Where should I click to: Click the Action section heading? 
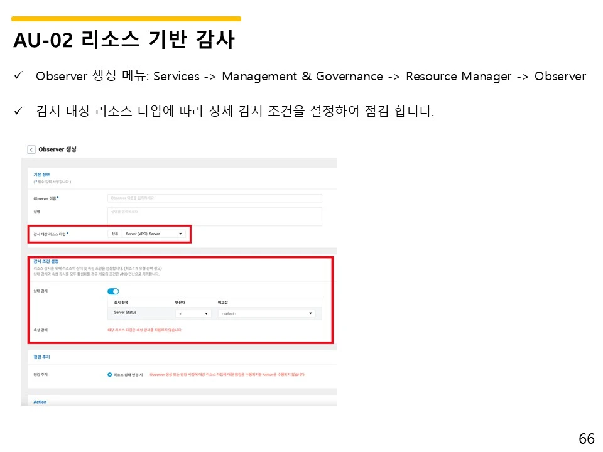[40, 402]
